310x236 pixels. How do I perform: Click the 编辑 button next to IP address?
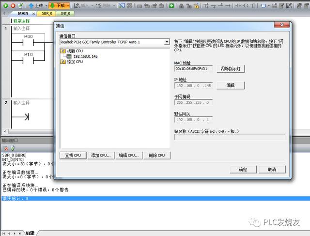[x=230, y=85]
